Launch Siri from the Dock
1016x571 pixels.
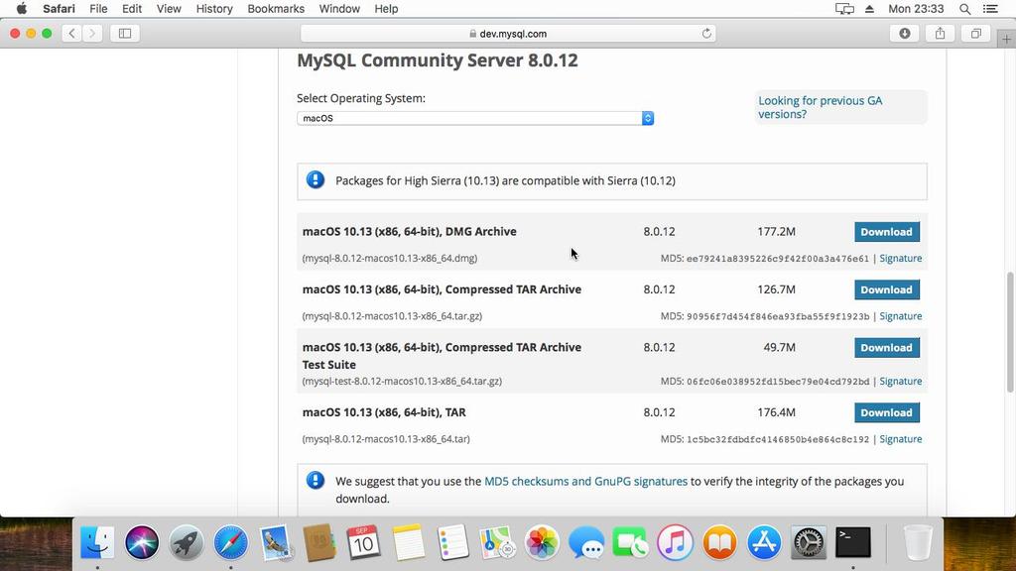(142, 542)
